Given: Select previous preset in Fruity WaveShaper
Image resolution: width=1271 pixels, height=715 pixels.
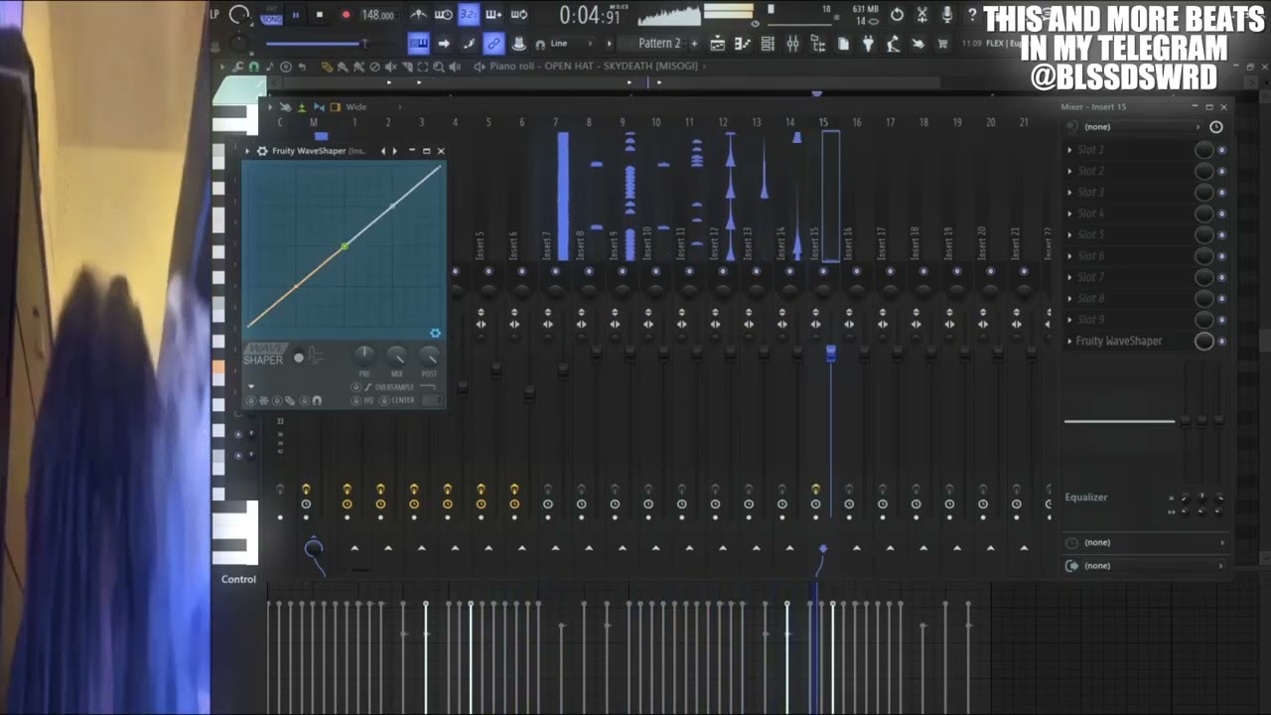Looking at the screenshot, I should (x=383, y=151).
